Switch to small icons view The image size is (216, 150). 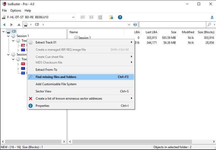(x=91, y=17)
